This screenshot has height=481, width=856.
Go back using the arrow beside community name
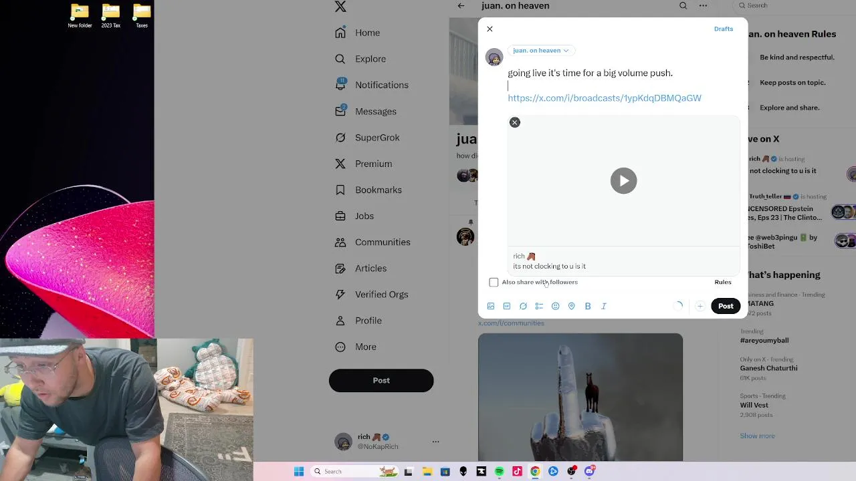coord(461,5)
